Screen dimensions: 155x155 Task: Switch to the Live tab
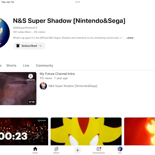26,65
